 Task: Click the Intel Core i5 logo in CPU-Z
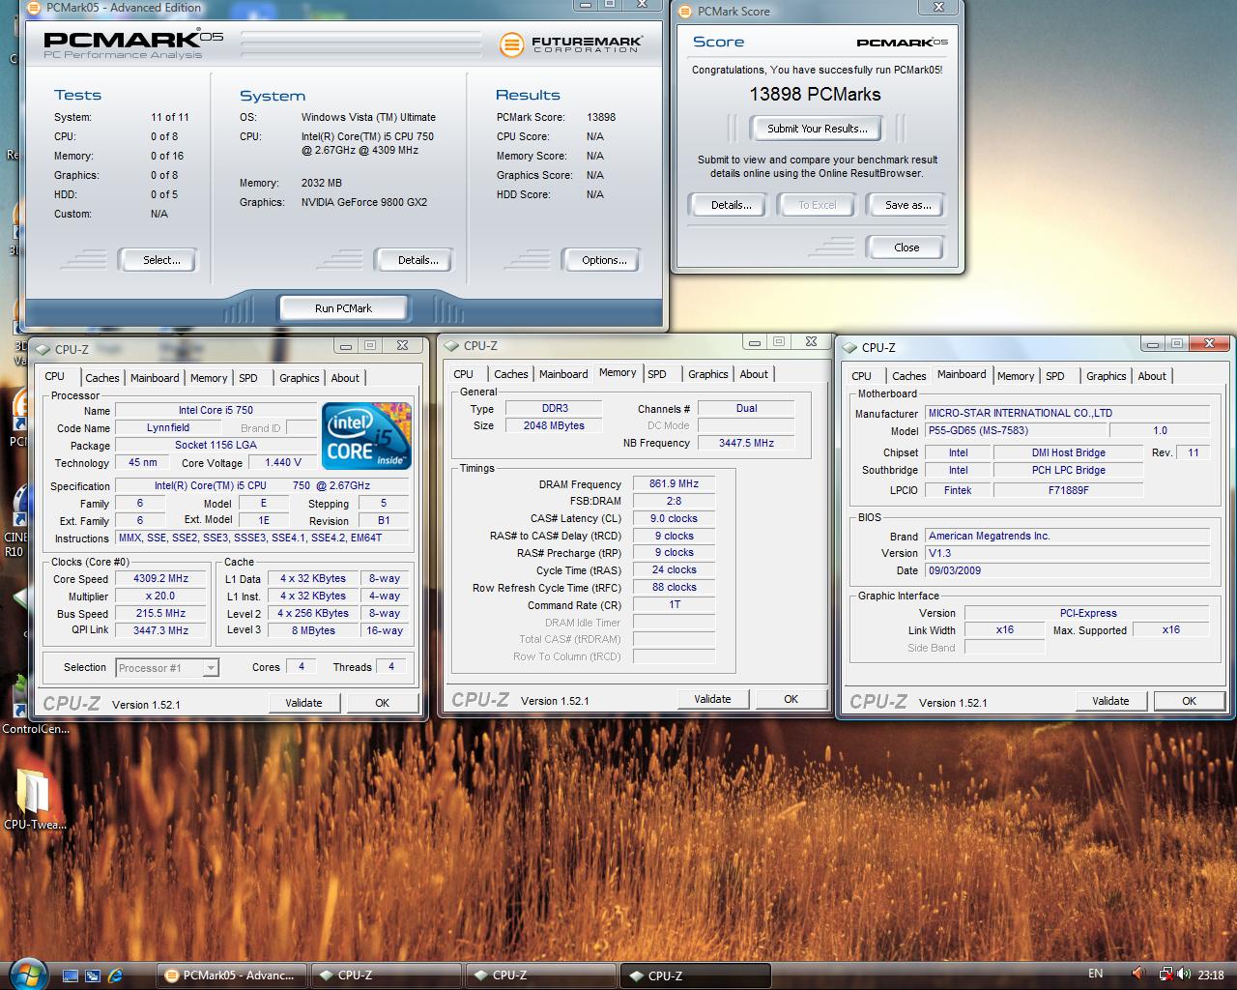[366, 436]
